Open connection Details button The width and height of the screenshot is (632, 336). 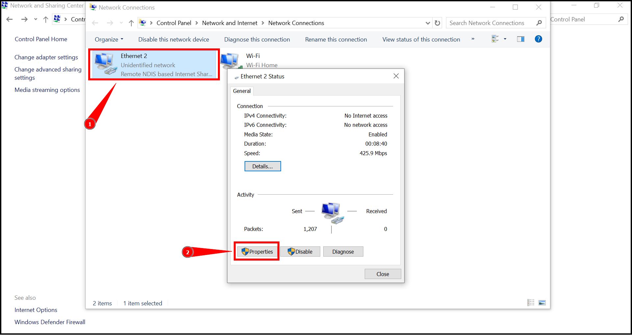[x=263, y=166]
